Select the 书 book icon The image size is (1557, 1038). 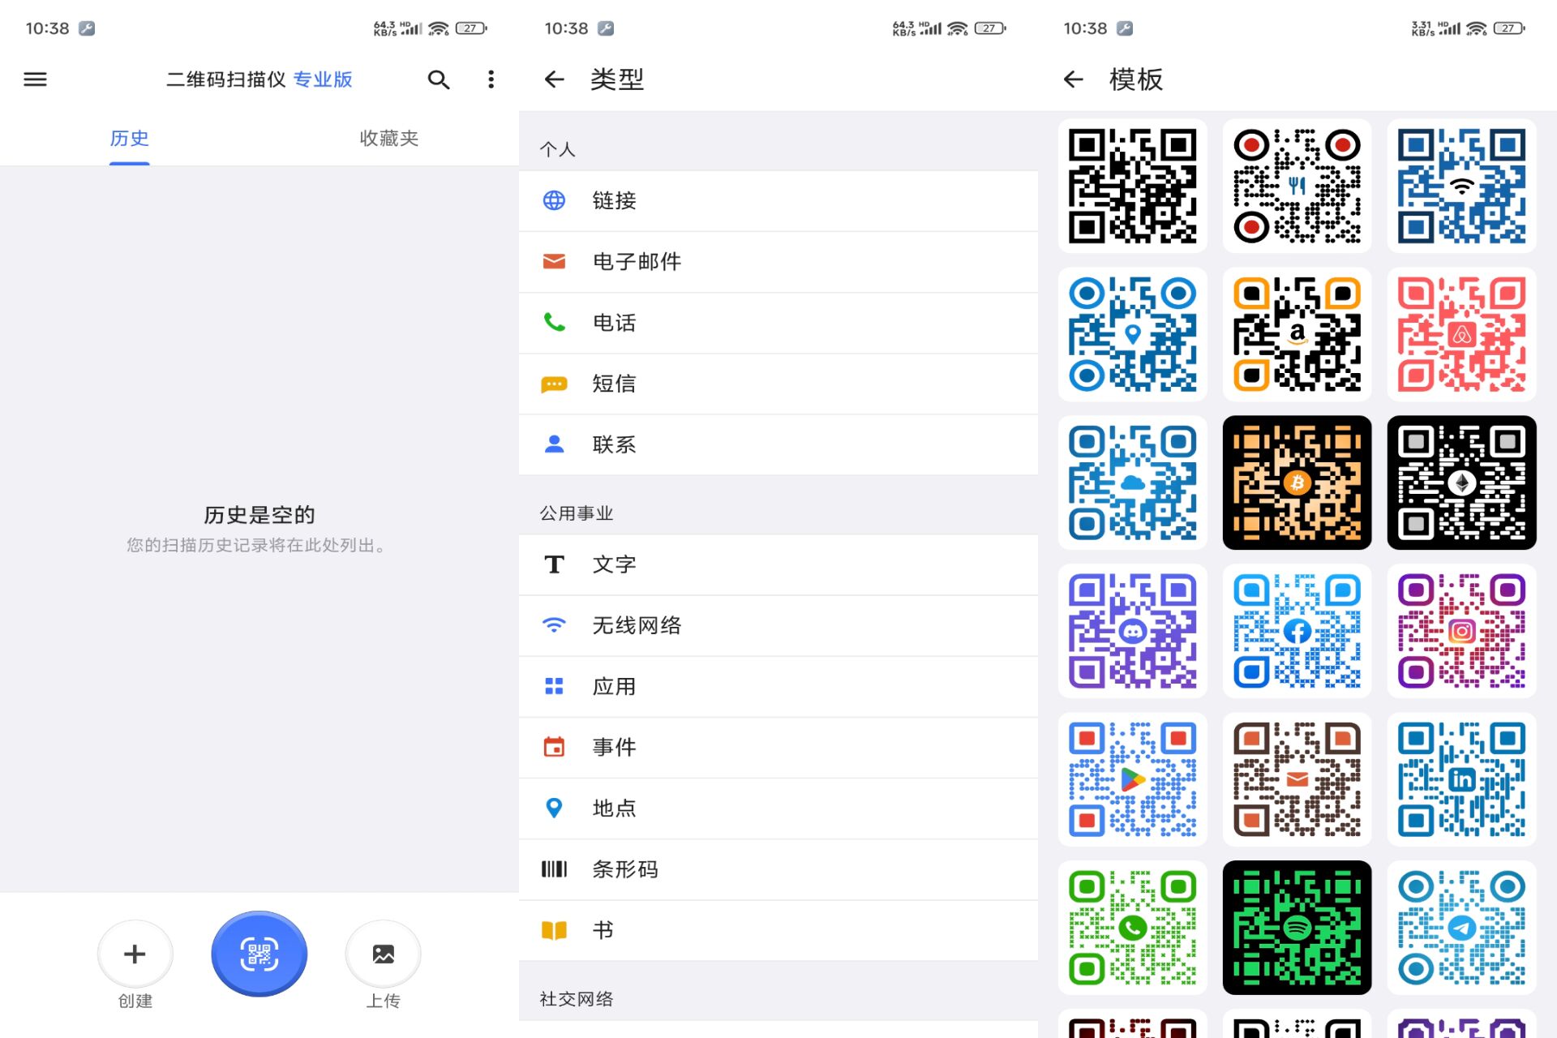pyautogui.click(x=554, y=930)
